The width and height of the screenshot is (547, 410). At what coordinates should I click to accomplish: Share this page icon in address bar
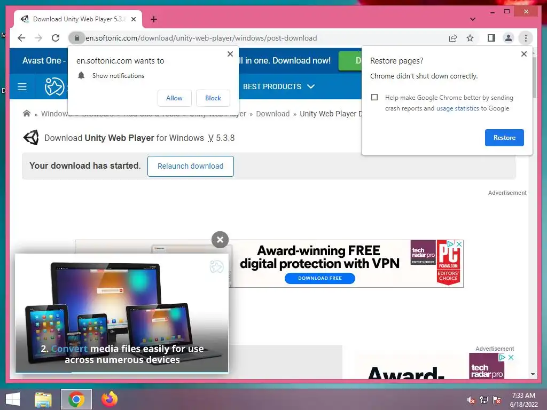click(453, 38)
